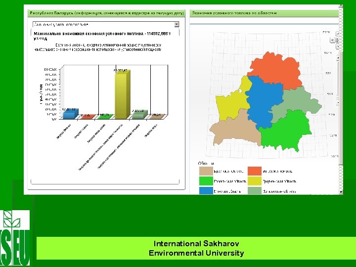Open the fuel economy dropdown arrow
This screenshot has height=267, width=356.
pyautogui.click(x=177, y=24)
